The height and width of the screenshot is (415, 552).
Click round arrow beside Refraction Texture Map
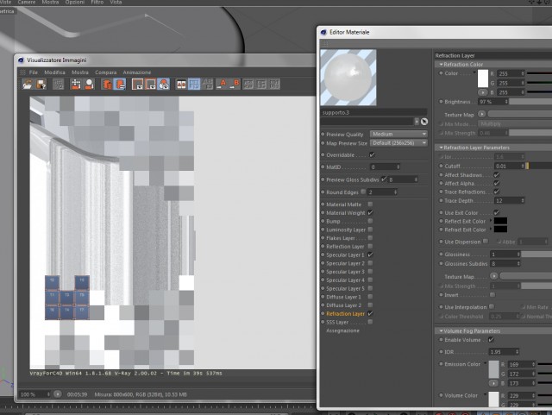481,114
